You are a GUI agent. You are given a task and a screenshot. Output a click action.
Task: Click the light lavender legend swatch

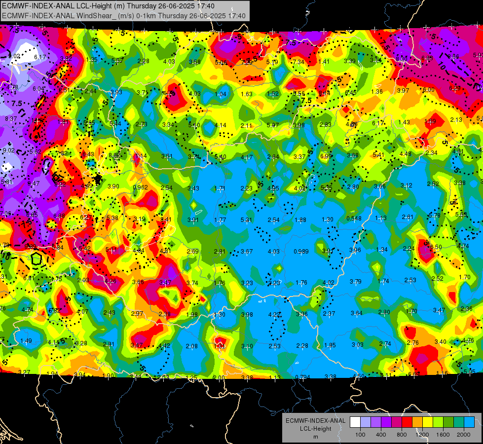click(x=366, y=422)
